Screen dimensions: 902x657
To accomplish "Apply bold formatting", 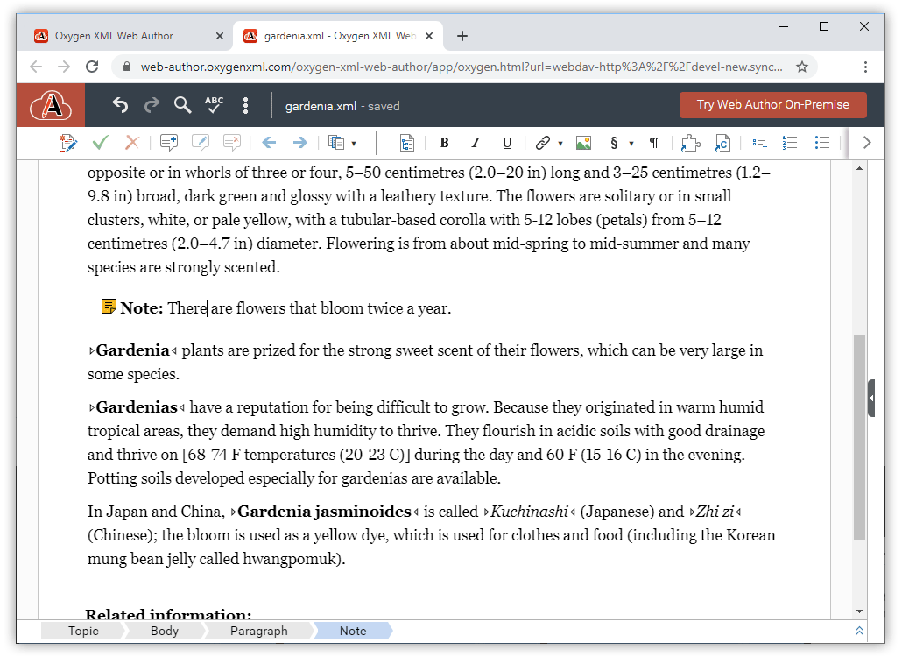I will click(x=444, y=143).
